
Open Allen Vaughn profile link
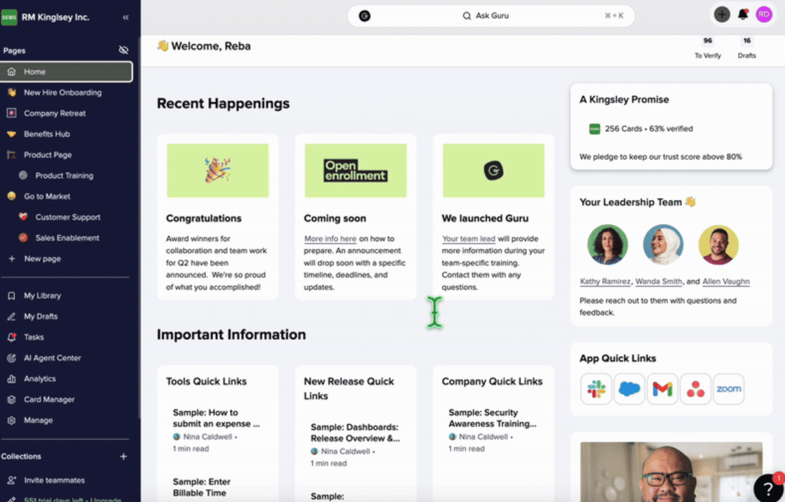pos(726,282)
